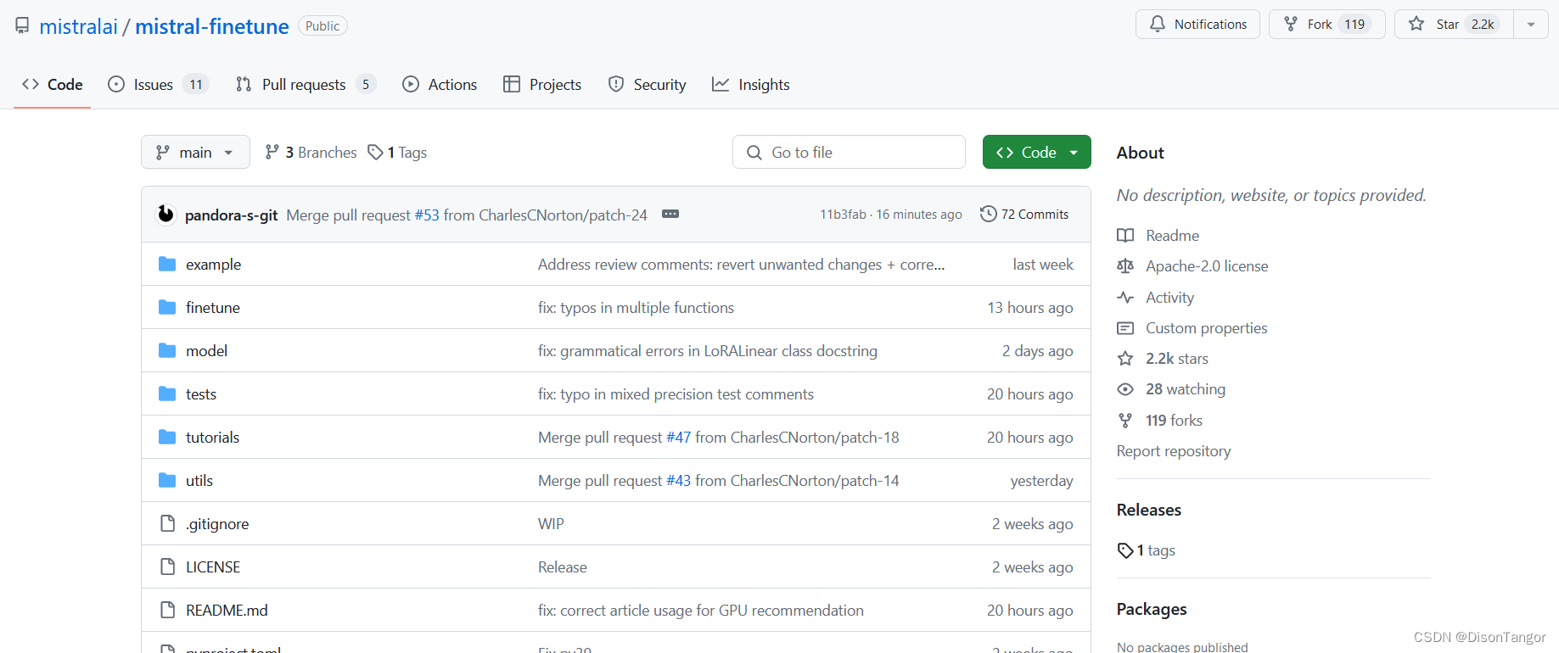Open pull request #47 link
1559x653 pixels.
678,438
